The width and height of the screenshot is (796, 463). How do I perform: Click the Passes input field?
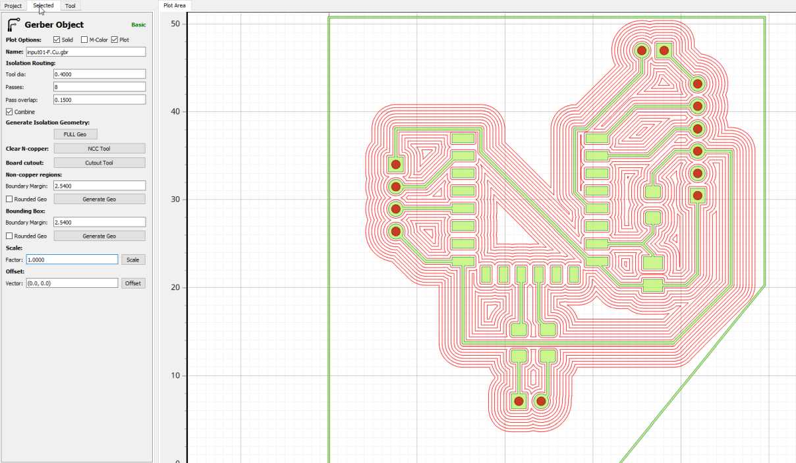[99, 87]
